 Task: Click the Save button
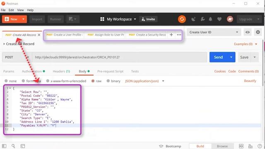244,57
